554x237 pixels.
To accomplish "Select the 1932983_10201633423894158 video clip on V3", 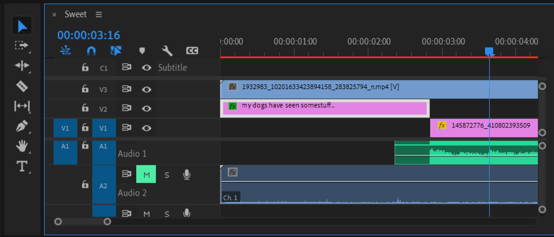I will 379,89.
